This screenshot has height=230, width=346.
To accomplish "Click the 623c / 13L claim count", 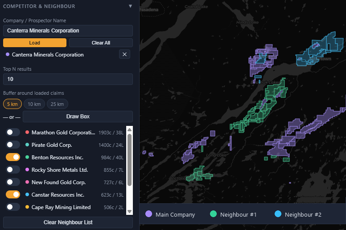I will (112, 195).
